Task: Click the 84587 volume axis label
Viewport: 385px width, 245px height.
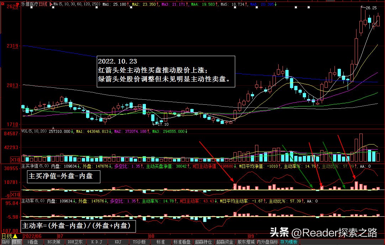Action: point(11,134)
